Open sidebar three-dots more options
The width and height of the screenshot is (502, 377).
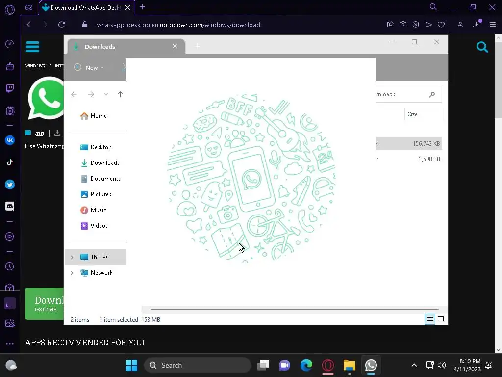[10, 343]
